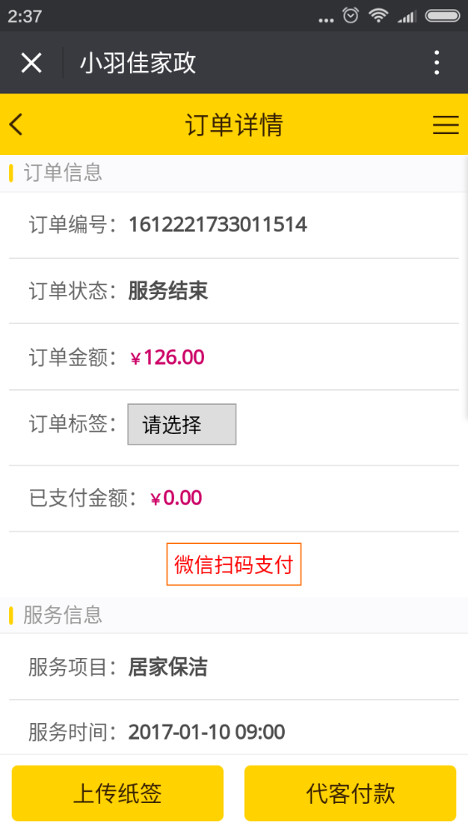
Task: Tap the 代客付款 button
Action: (350, 793)
